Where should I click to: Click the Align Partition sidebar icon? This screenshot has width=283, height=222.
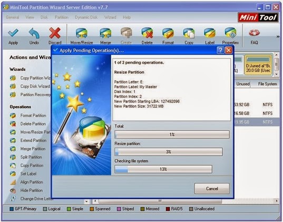point(13,182)
